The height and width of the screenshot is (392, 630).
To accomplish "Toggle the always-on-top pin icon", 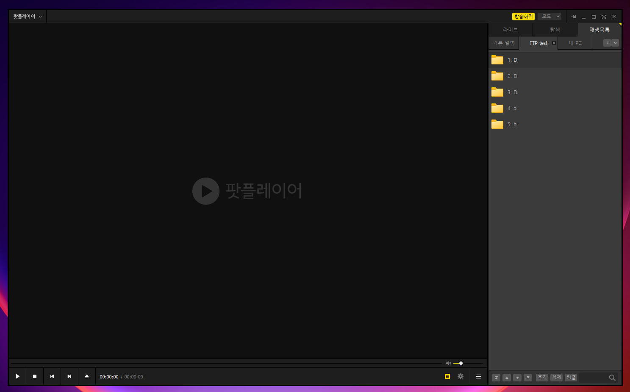I will point(574,17).
